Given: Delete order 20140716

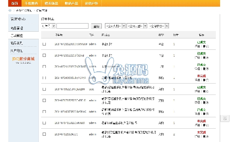Looking at the screenshot, I should pyautogui.click(x=206, y=114).
